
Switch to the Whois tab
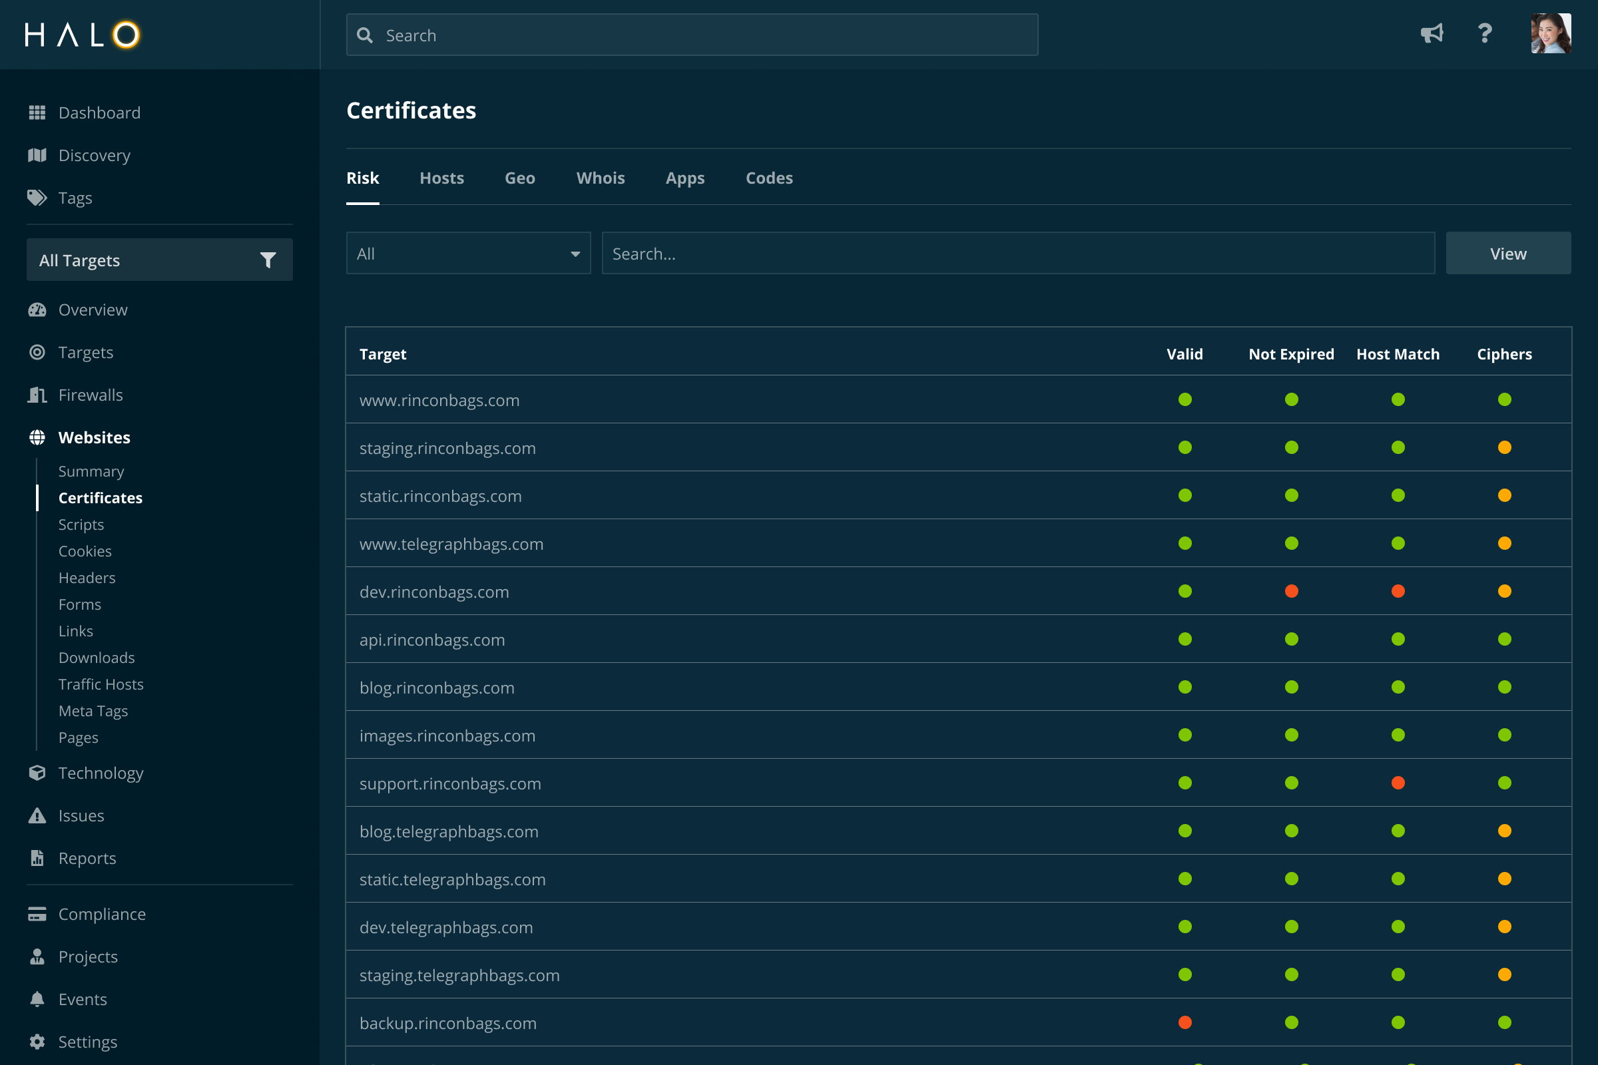click(x=600, y=178)
